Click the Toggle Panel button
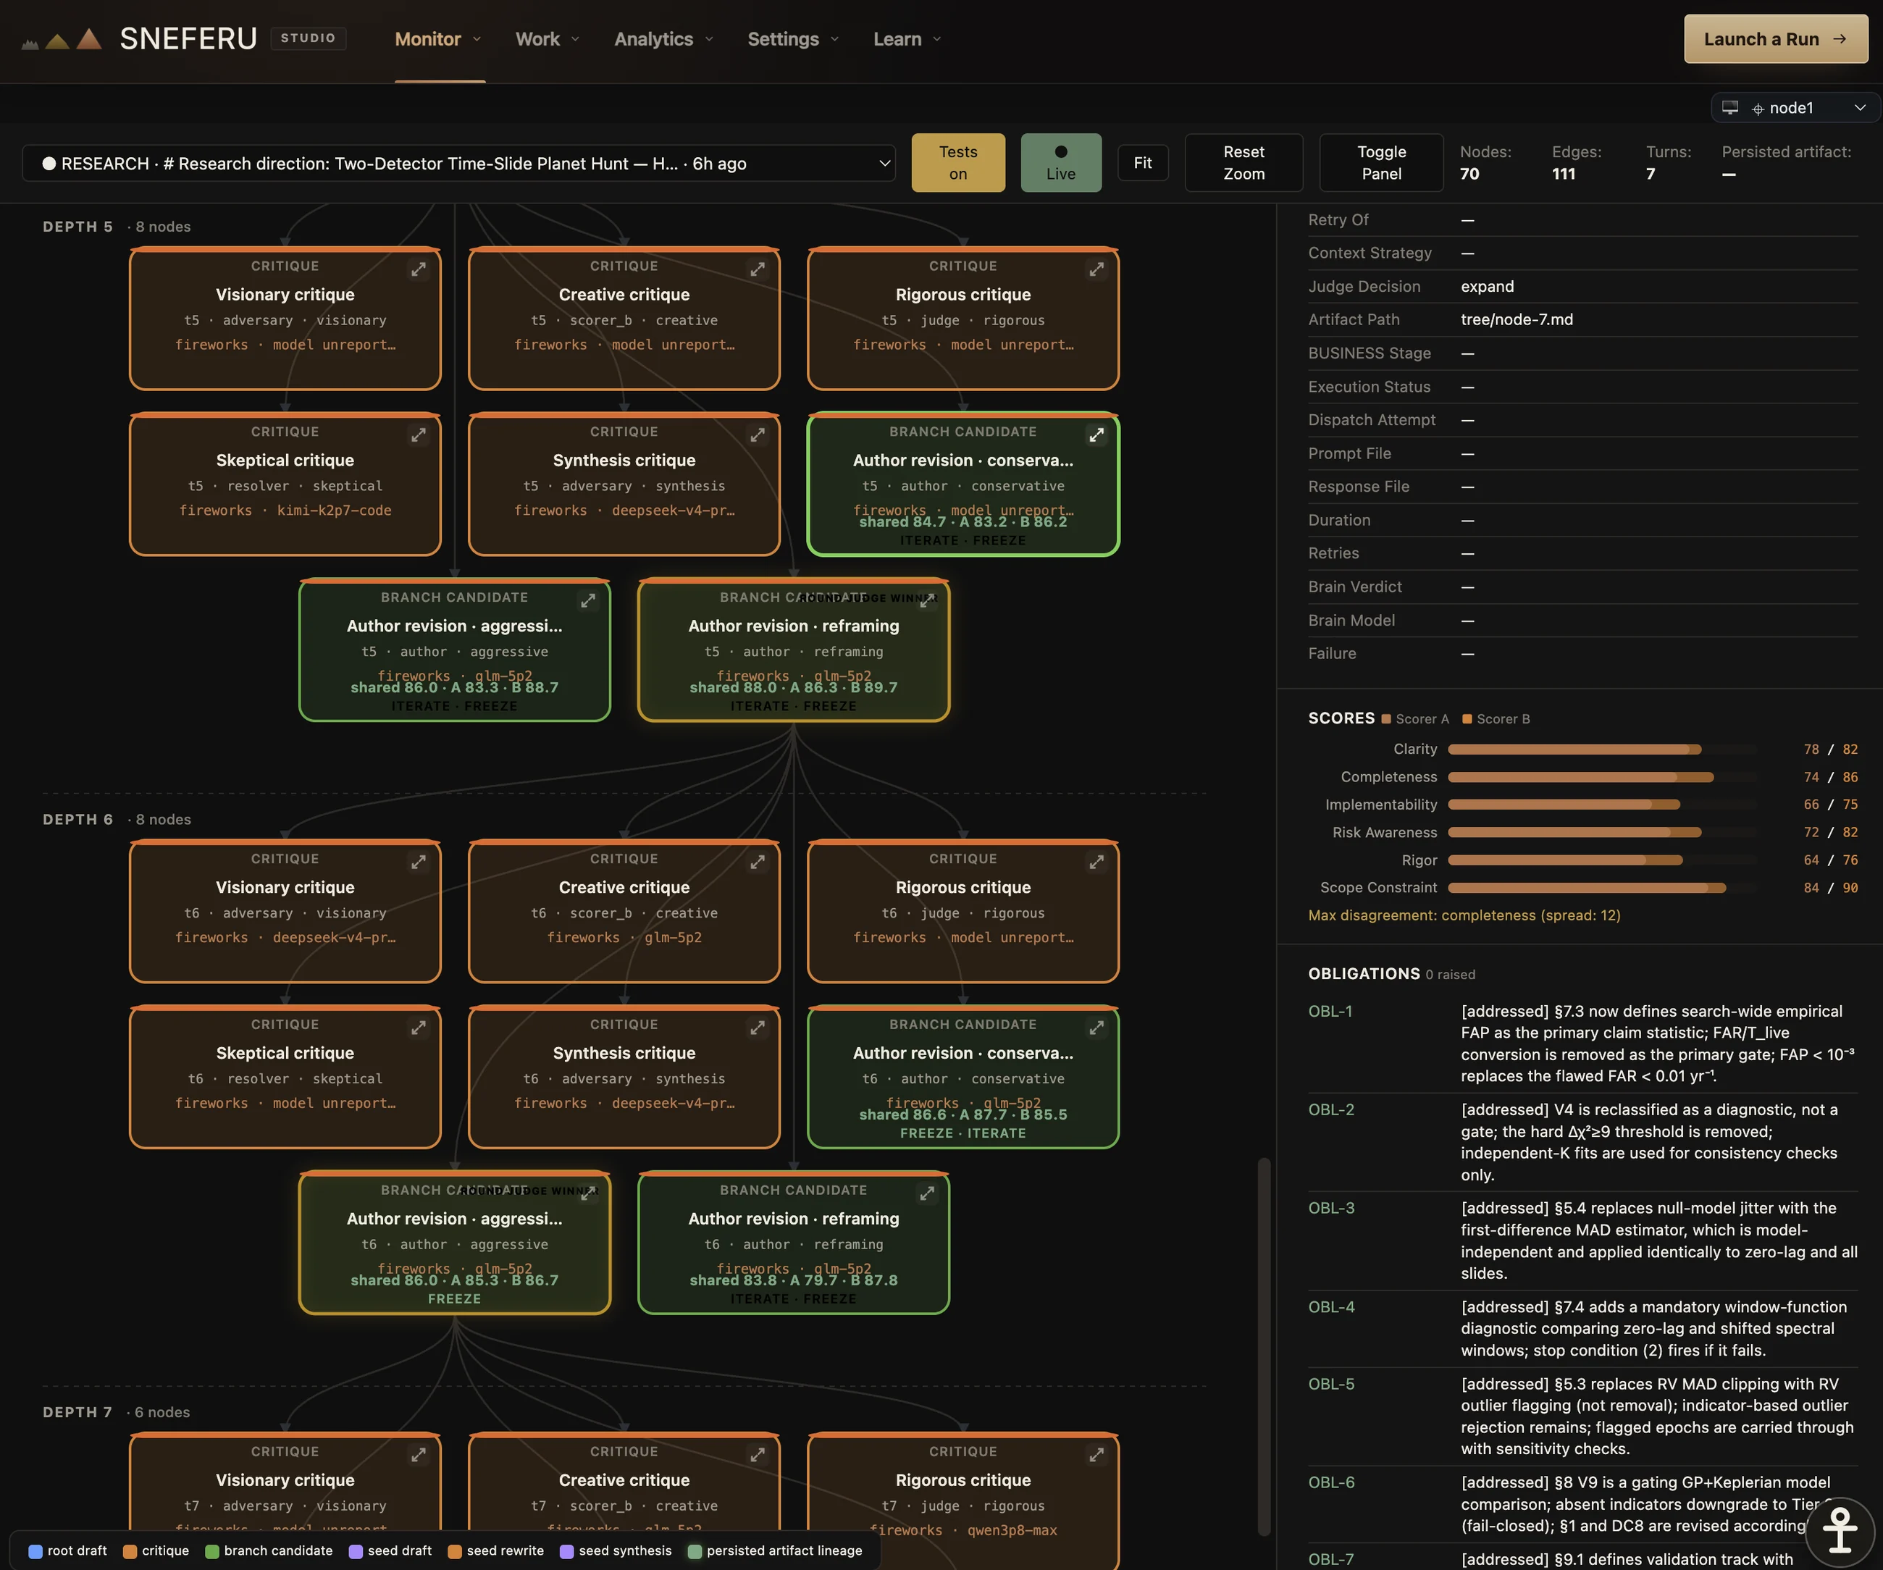 (1381, 162)
